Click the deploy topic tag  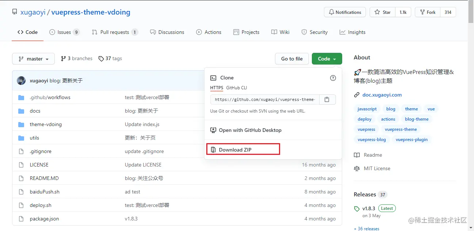tap(364, 119)
